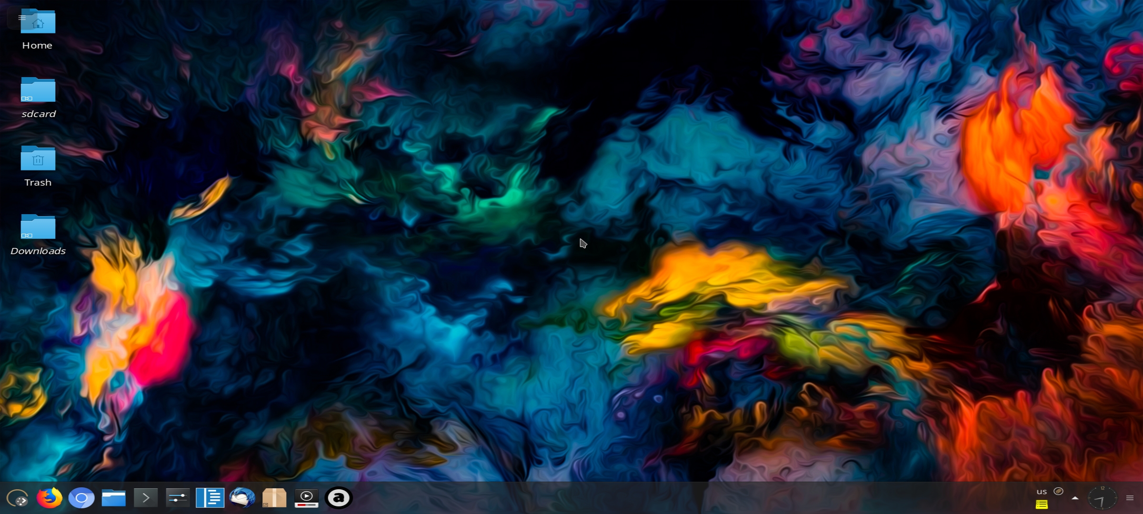Open System Settings with sliders icon
This screenshot has width=1143, height=514.
pyautogui.click(x=178, y=498)
